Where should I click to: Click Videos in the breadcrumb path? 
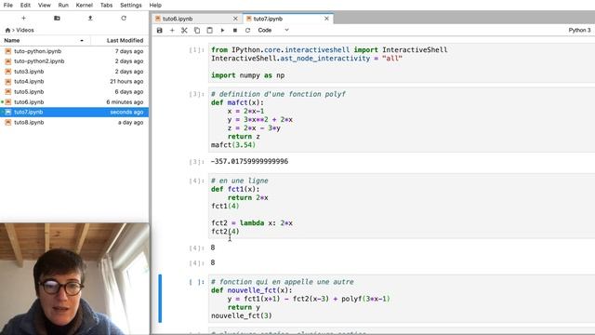[x=25, y=30]
